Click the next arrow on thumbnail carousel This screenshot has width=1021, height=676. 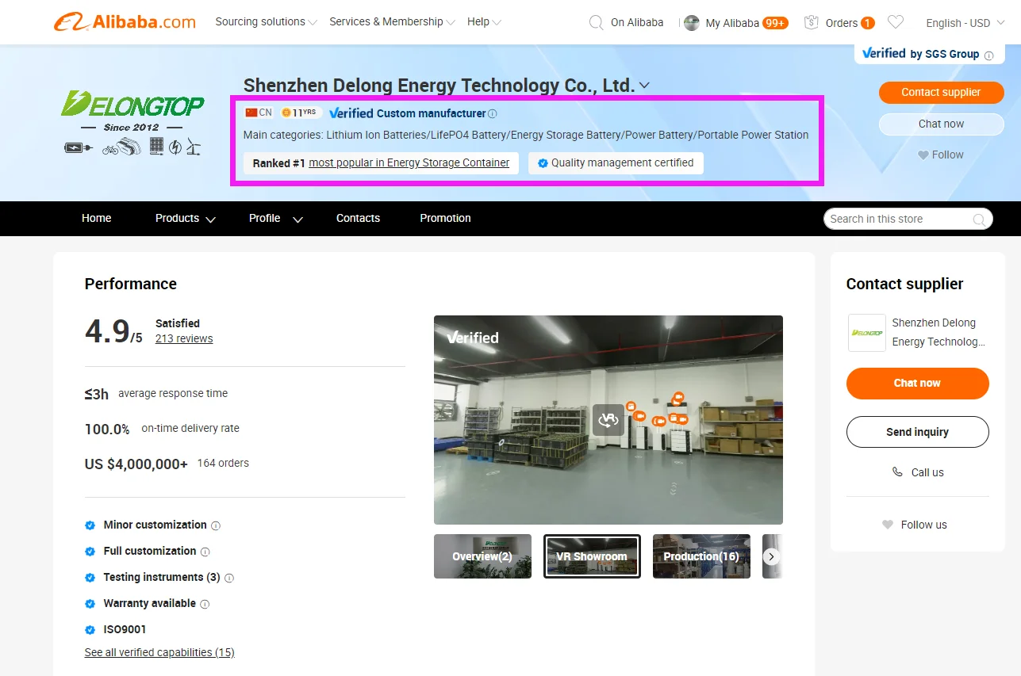pos(771,556)
